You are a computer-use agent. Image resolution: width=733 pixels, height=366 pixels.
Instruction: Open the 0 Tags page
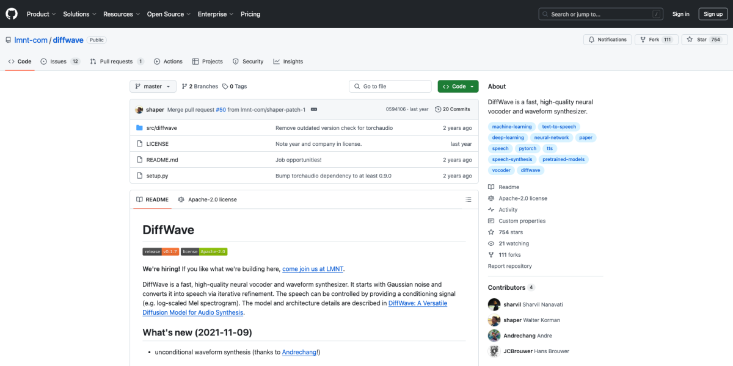pos(235,87)
